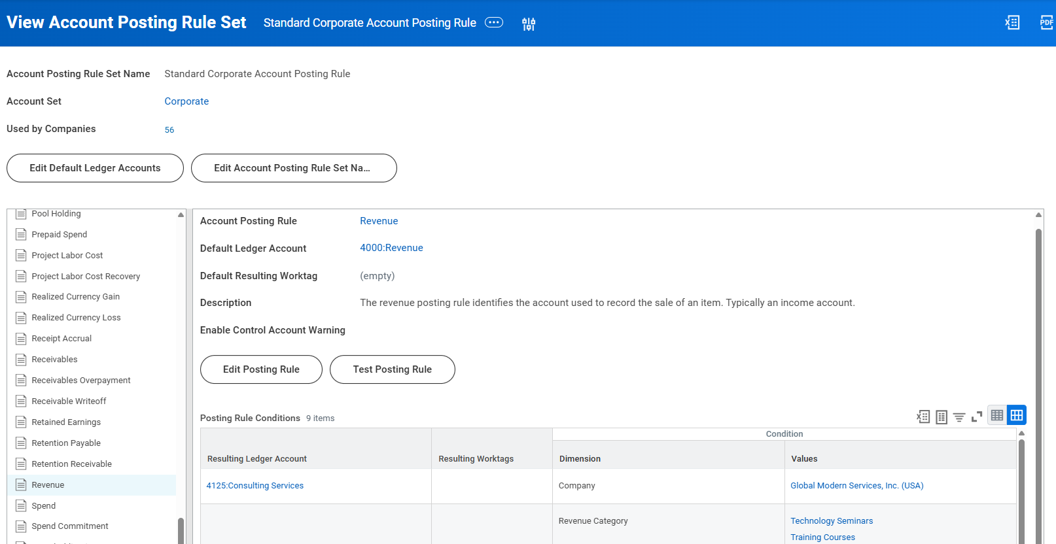Click detail pane scrollbar up arrow
The width and height of the screenshot is (1056, 544).
coord(1038,214)
